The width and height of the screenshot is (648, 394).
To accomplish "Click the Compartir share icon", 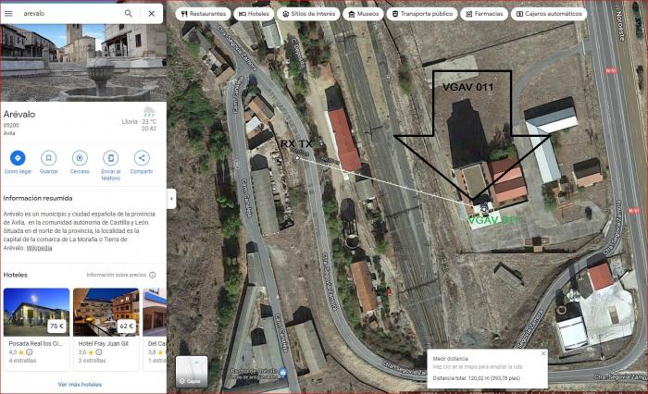I will coord(142,158).
